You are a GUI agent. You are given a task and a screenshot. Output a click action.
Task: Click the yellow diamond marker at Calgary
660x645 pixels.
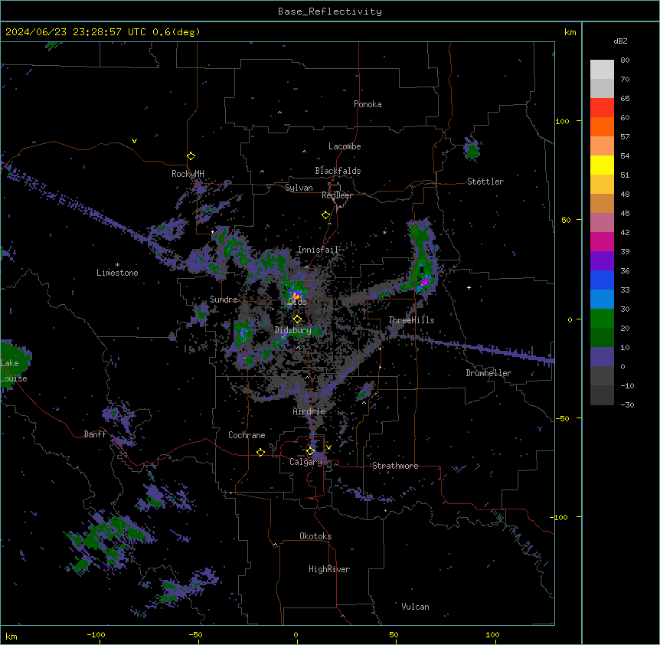coord(310,451)
